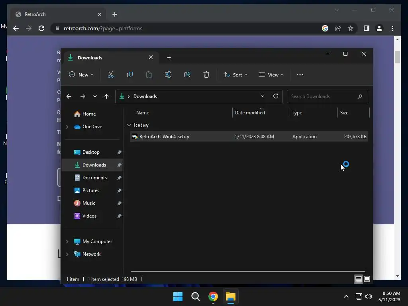
Task: Reload the RetroArch page in Chrome
Action: tap(41, 28)
